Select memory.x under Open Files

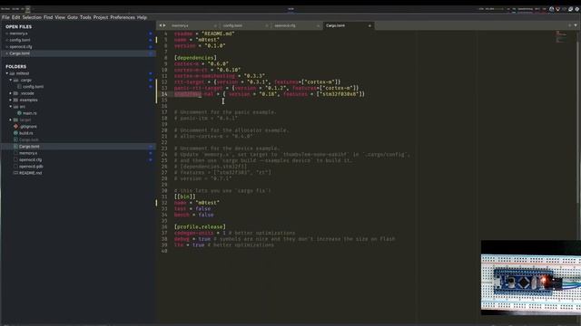pos(18,34)
